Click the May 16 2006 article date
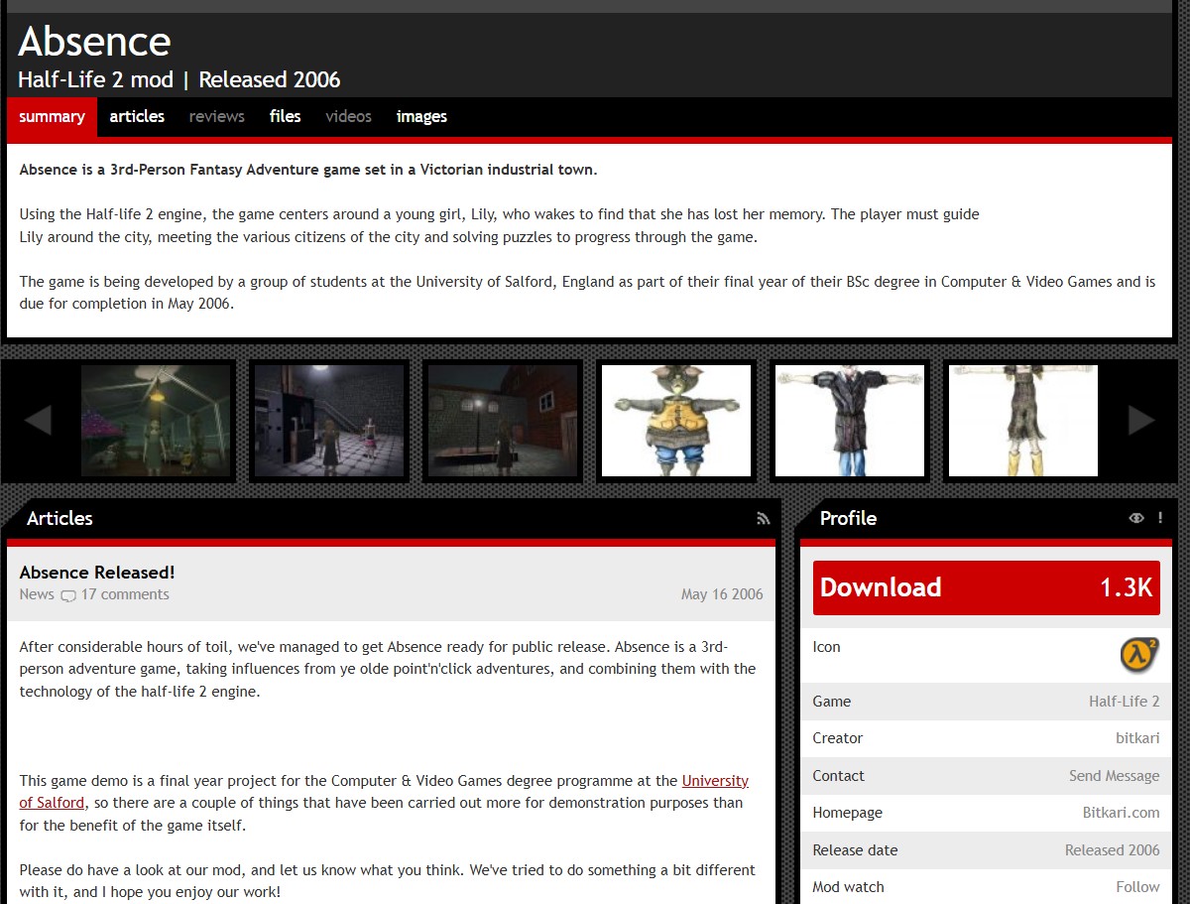This screenshot has height=904, width=1190. coord(722,594)
